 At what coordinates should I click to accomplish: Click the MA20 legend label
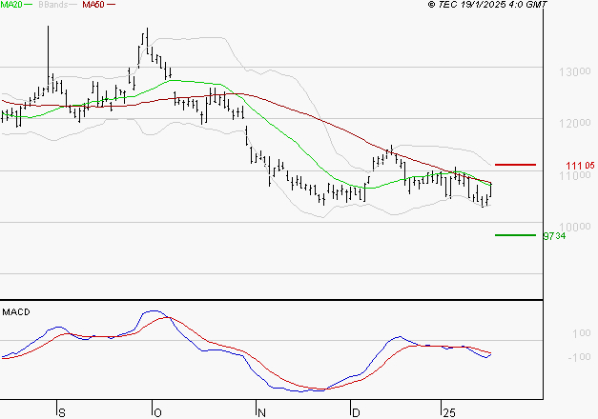[11, 6]
